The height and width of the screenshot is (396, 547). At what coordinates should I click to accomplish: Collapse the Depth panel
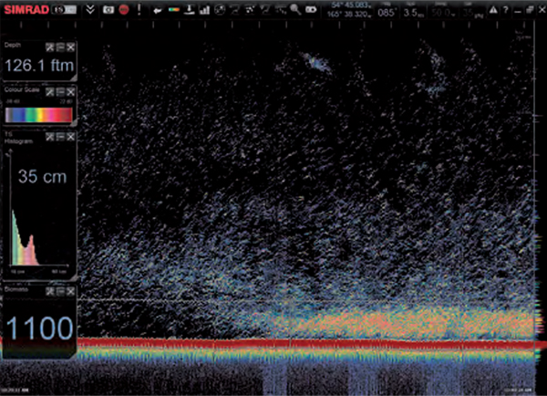click(x=59, y=47)
